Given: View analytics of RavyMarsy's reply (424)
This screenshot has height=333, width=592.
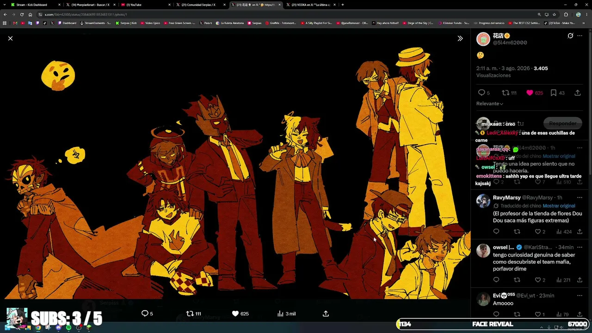Looking at the screenshot, I should tap(564, 232).
